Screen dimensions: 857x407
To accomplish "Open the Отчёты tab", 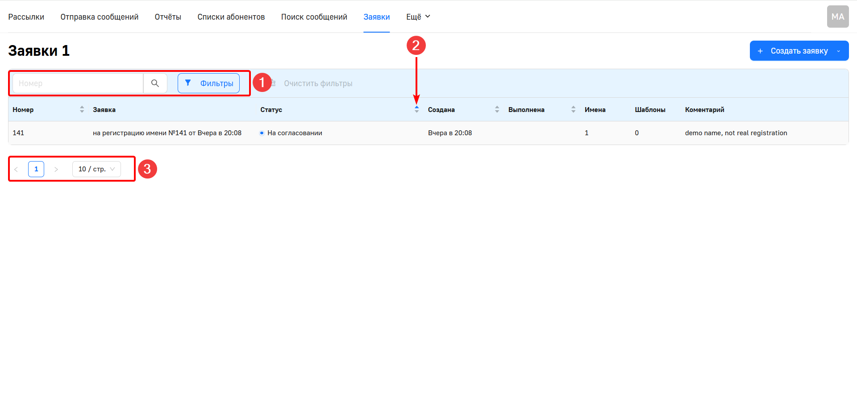I will [x=168, y=17].
